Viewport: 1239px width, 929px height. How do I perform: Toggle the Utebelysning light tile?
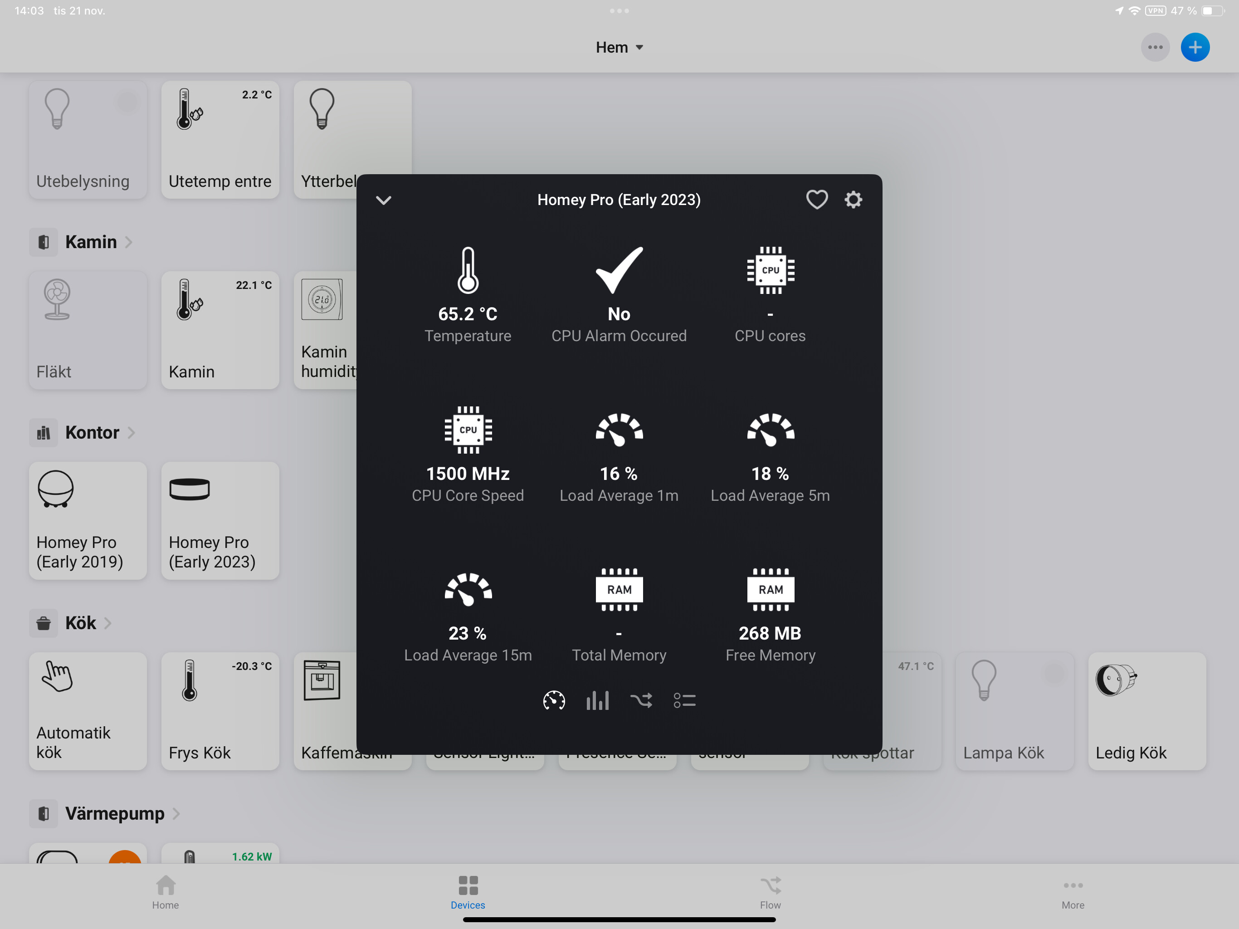click(88, 140)
